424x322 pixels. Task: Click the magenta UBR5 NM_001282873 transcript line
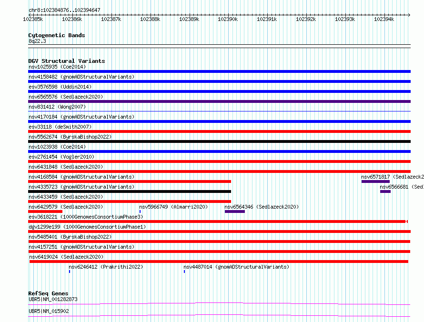tap(219, 303)
